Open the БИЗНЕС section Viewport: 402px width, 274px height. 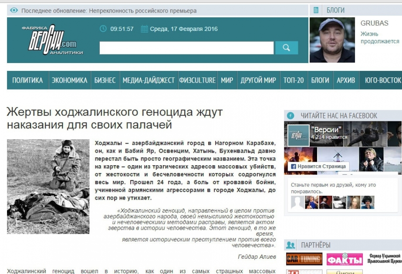tap(105, 80)
